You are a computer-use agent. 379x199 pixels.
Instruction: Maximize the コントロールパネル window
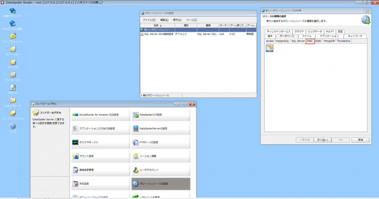185,104
